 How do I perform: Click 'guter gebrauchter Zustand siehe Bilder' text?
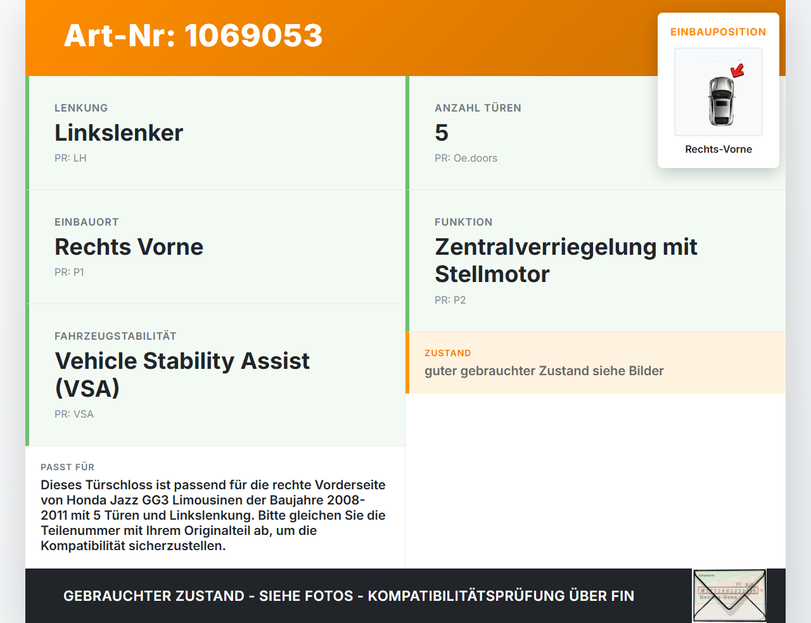pos(544,371)
